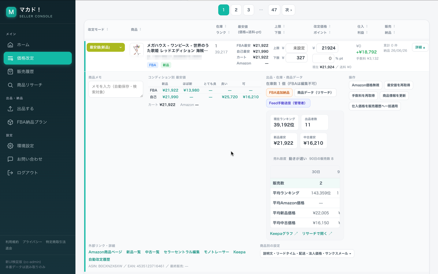Sort by 販売 column arrows
The height and width of the screenshot is (274, 438).
click(x=394, y=26)
